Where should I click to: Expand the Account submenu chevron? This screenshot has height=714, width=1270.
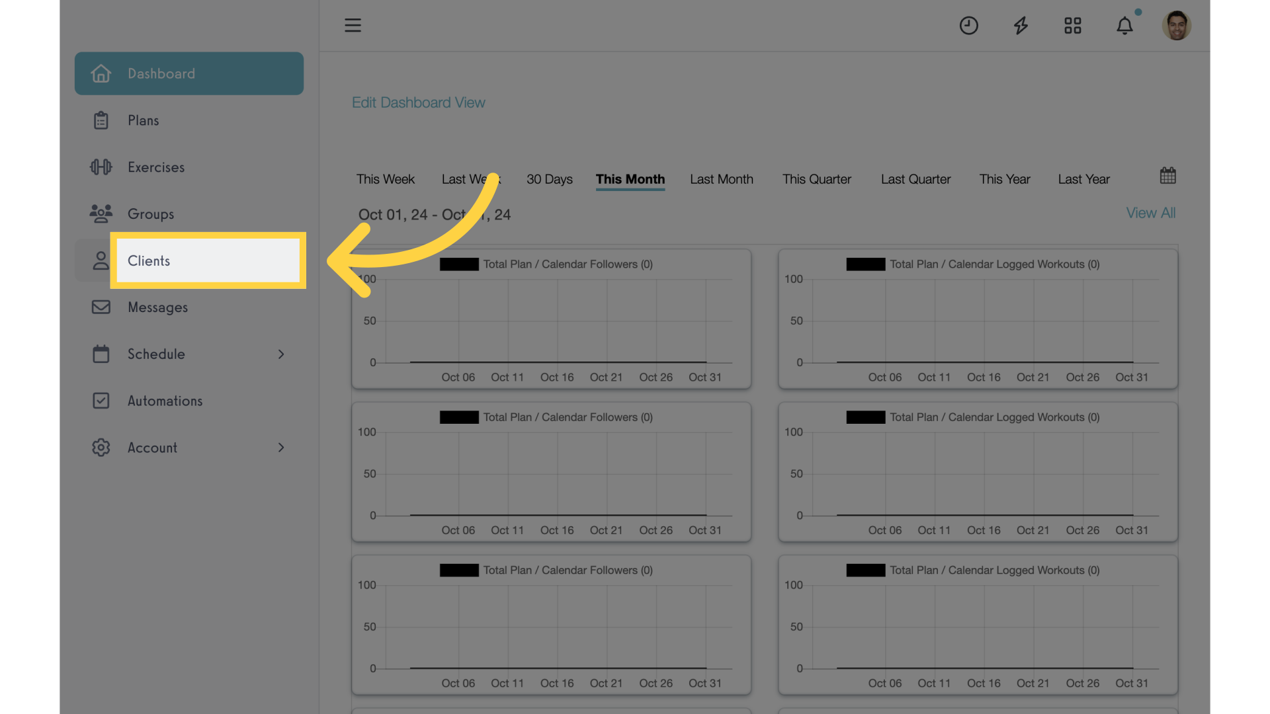[281, 448]
